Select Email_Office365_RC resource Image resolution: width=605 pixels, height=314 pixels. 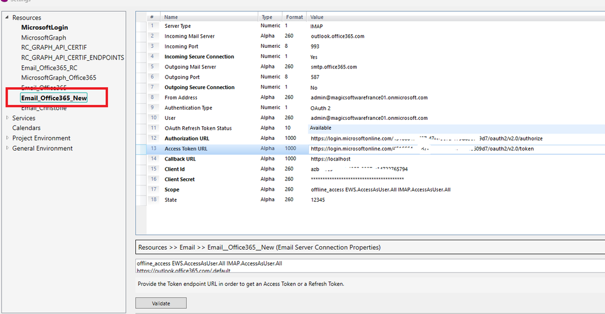tap(49, 68)
